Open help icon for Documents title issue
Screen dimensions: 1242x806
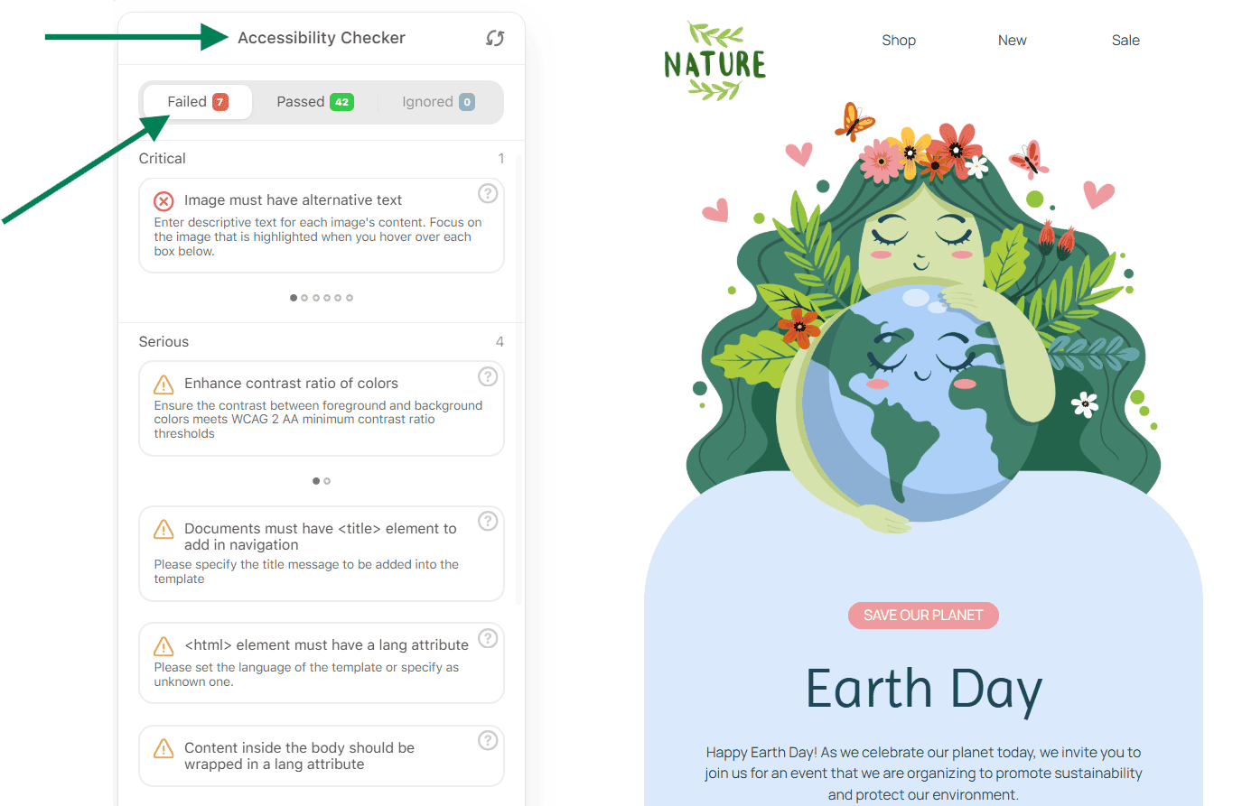point(487,522)
